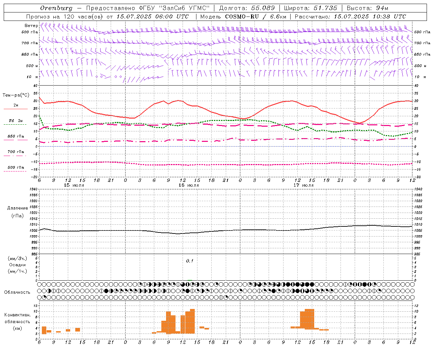Click the 500 гПа entry in temperature legend
This screenshot has width=432, height=345.
[x=16, y=167]
